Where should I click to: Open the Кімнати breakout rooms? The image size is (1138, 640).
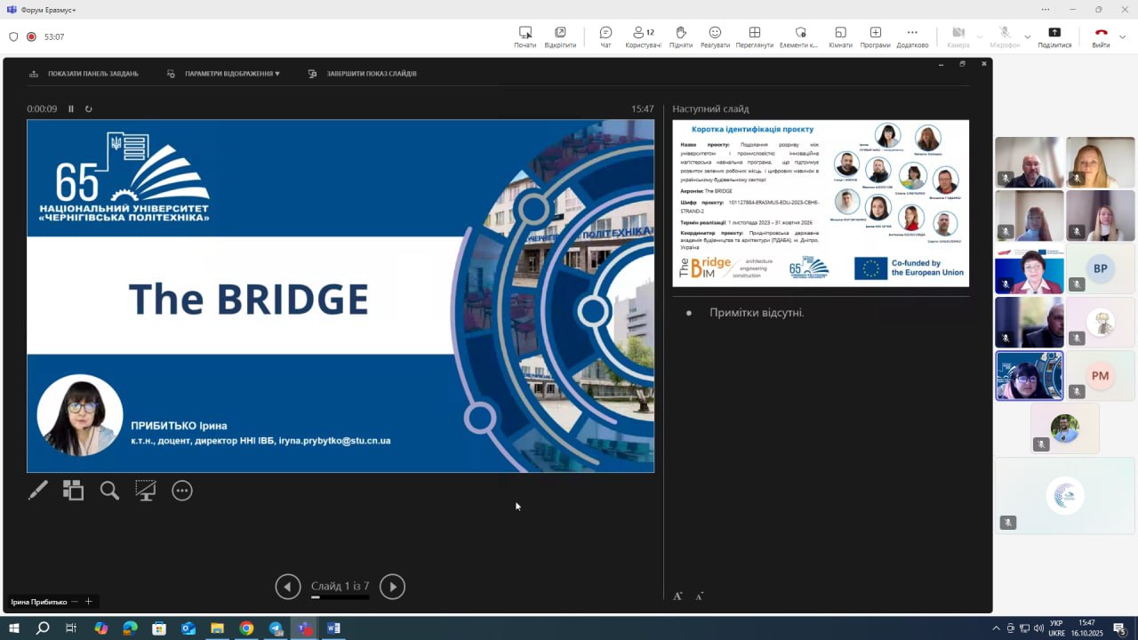[x=840, y=36]
